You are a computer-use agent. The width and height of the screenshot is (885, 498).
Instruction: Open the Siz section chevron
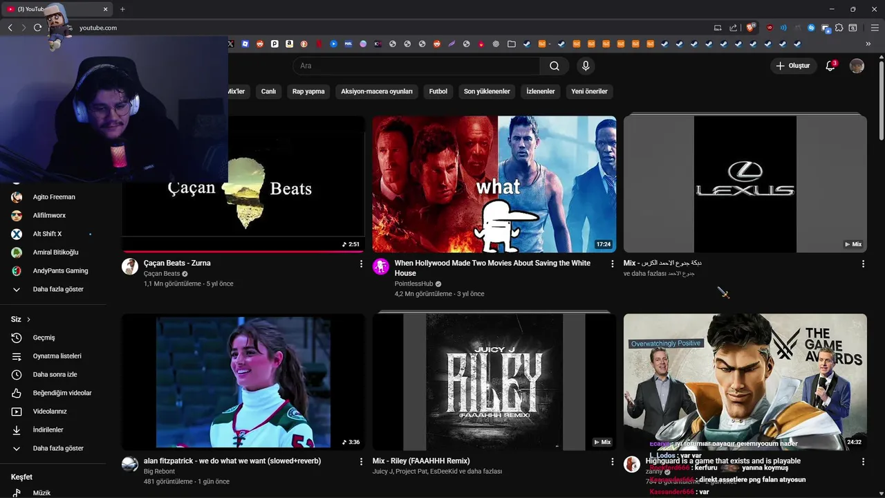click(x=28, y=320)
